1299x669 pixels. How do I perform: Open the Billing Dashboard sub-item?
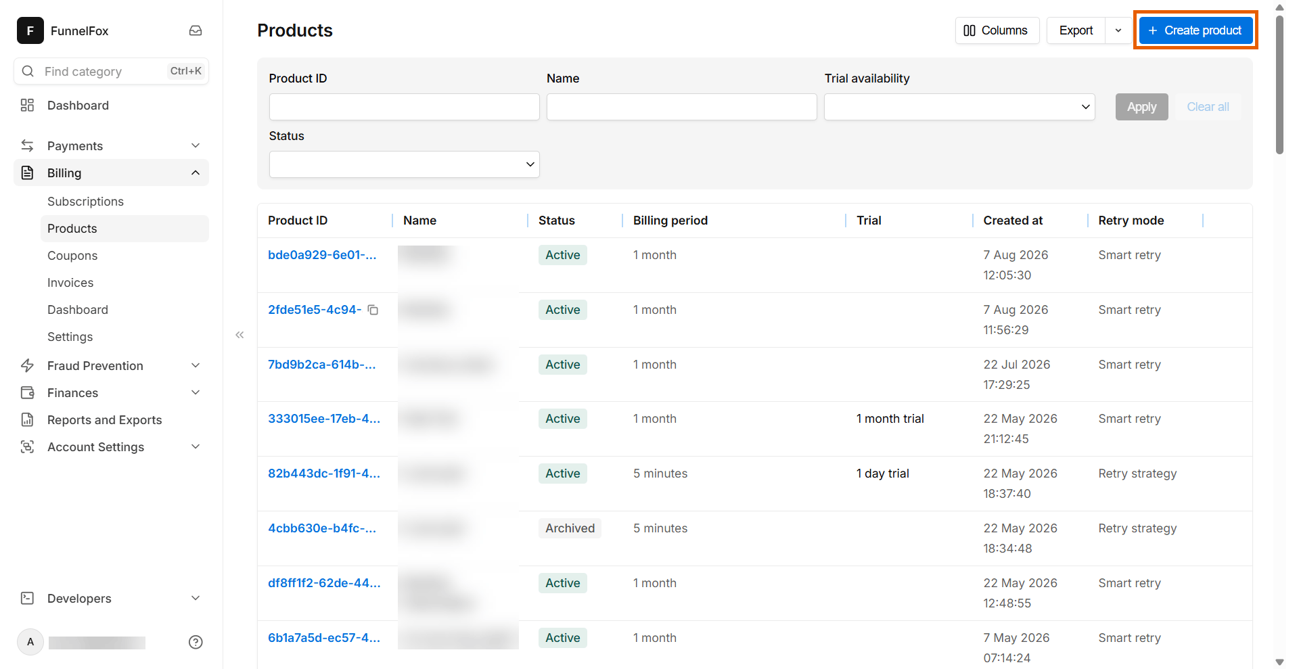point(78,310)
